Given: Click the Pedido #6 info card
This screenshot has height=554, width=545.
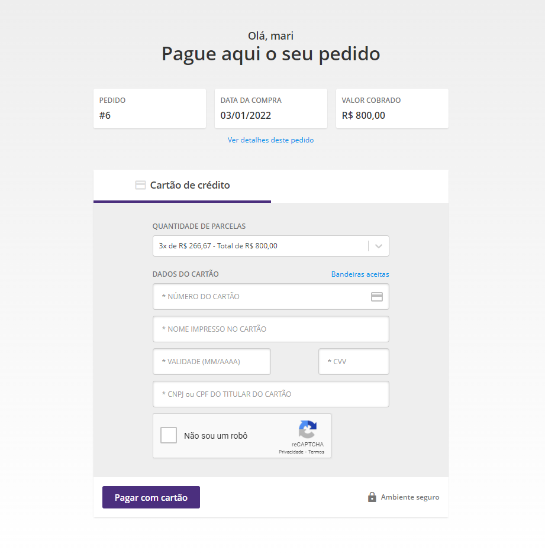Looking at the screenshot, I should (x=150, y=108).
